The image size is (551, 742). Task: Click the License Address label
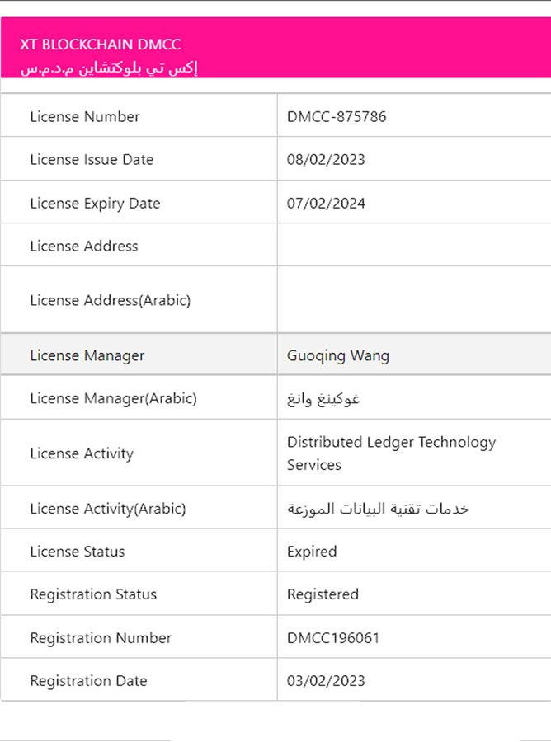click(x=84, y=247)
